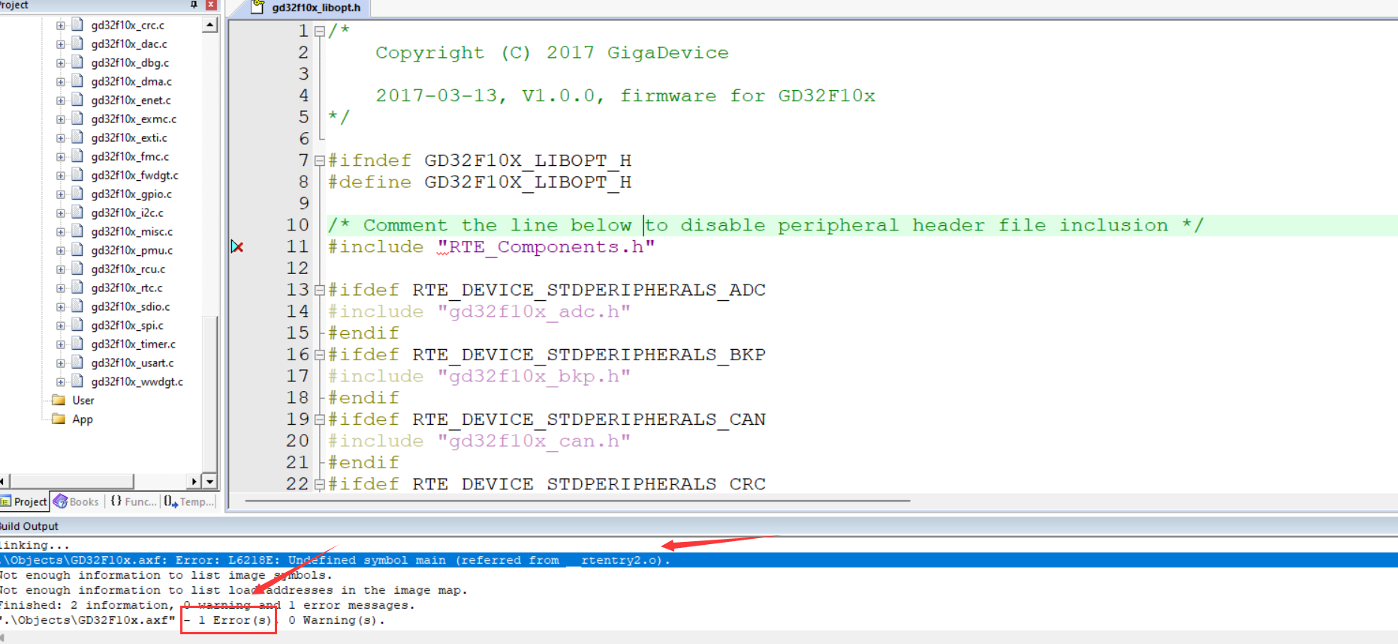1398x644 pixels.
Task: Open the Books panel tab
Action: coord(77,501)
